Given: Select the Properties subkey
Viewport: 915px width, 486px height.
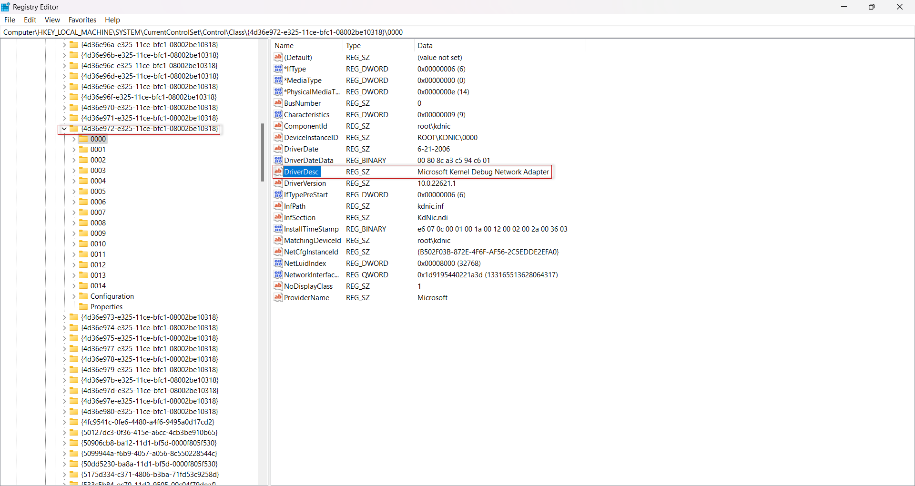Looking at the screenshot, I should (107, 306).
